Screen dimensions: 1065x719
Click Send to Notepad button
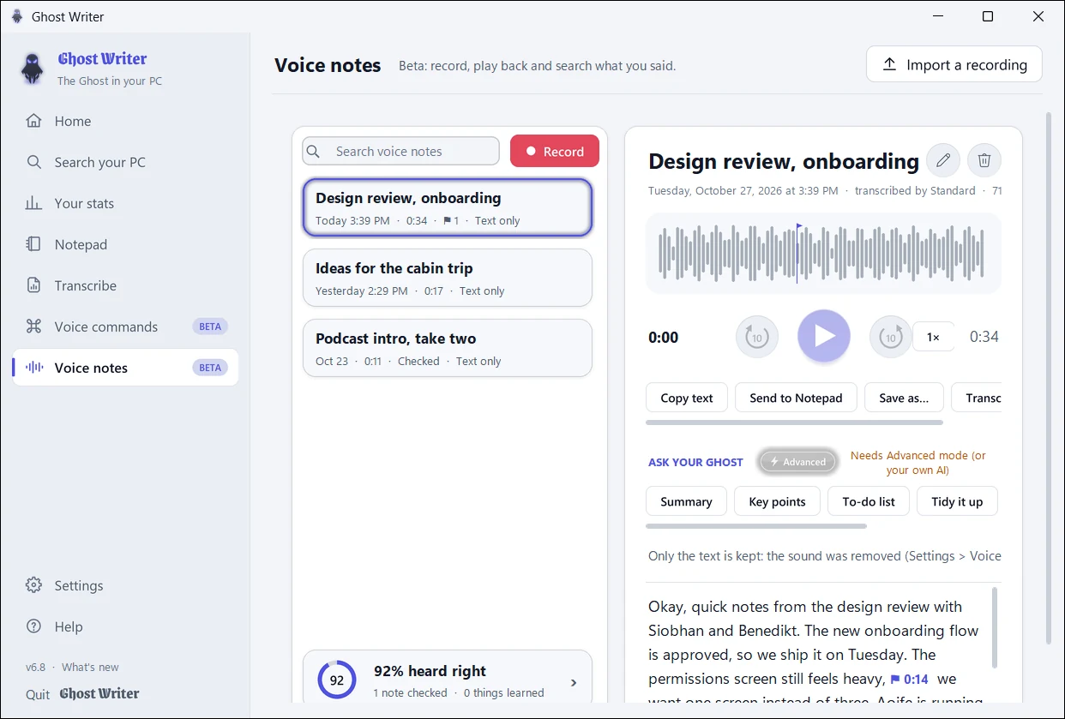[796, 398]
